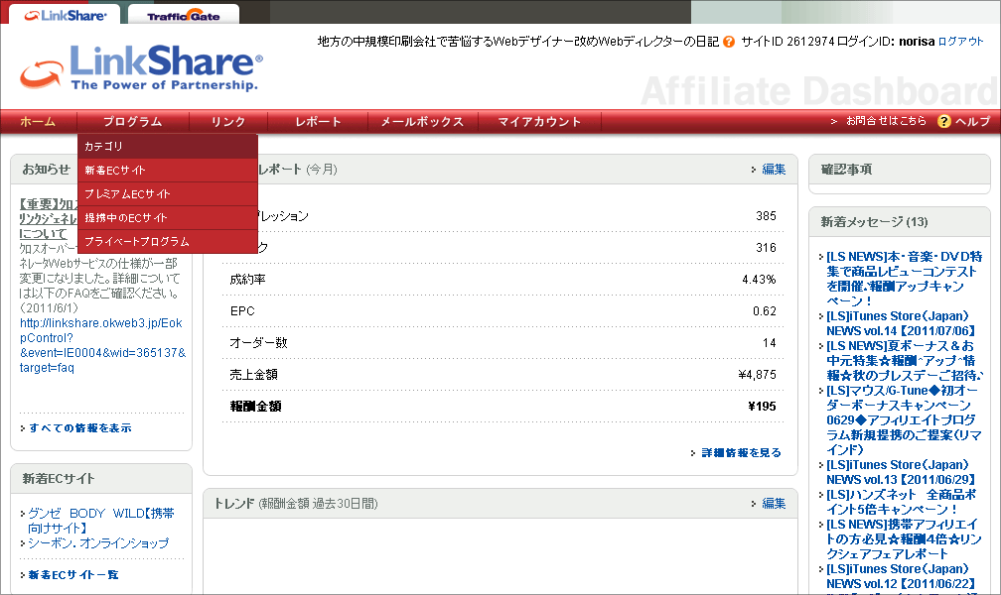Click the お問合せはこちら link

click(886, 121)
